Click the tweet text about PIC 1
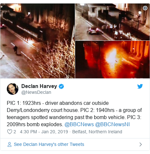Viewport: 150px width, 154px height. pos(74,114)
